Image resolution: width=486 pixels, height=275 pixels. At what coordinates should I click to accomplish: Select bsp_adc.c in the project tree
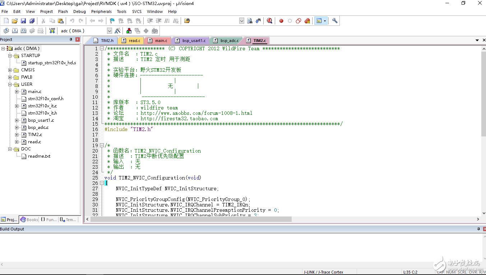pos(38,127)
